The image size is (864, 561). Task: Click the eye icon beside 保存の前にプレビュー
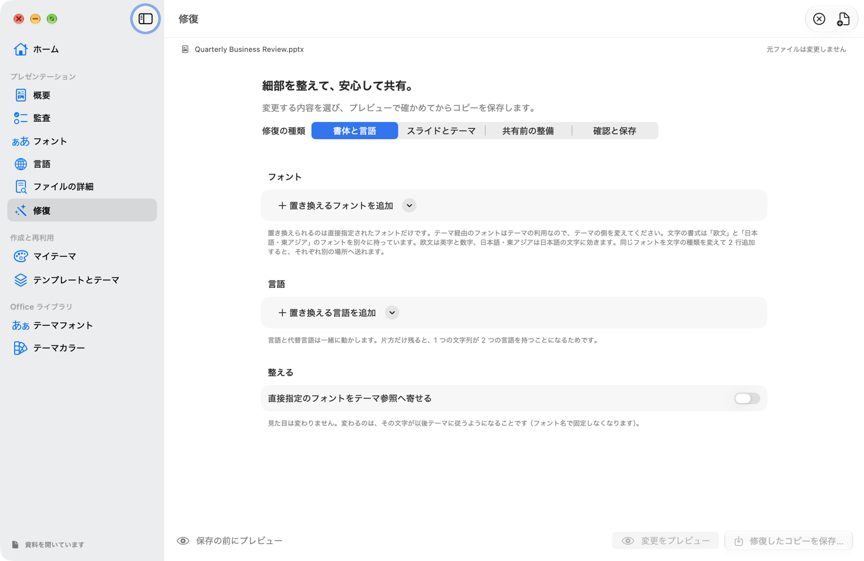pos(183,541)
